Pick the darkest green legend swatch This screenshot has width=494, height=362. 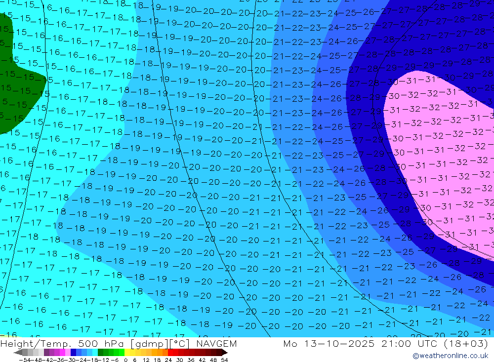(100, 352)
